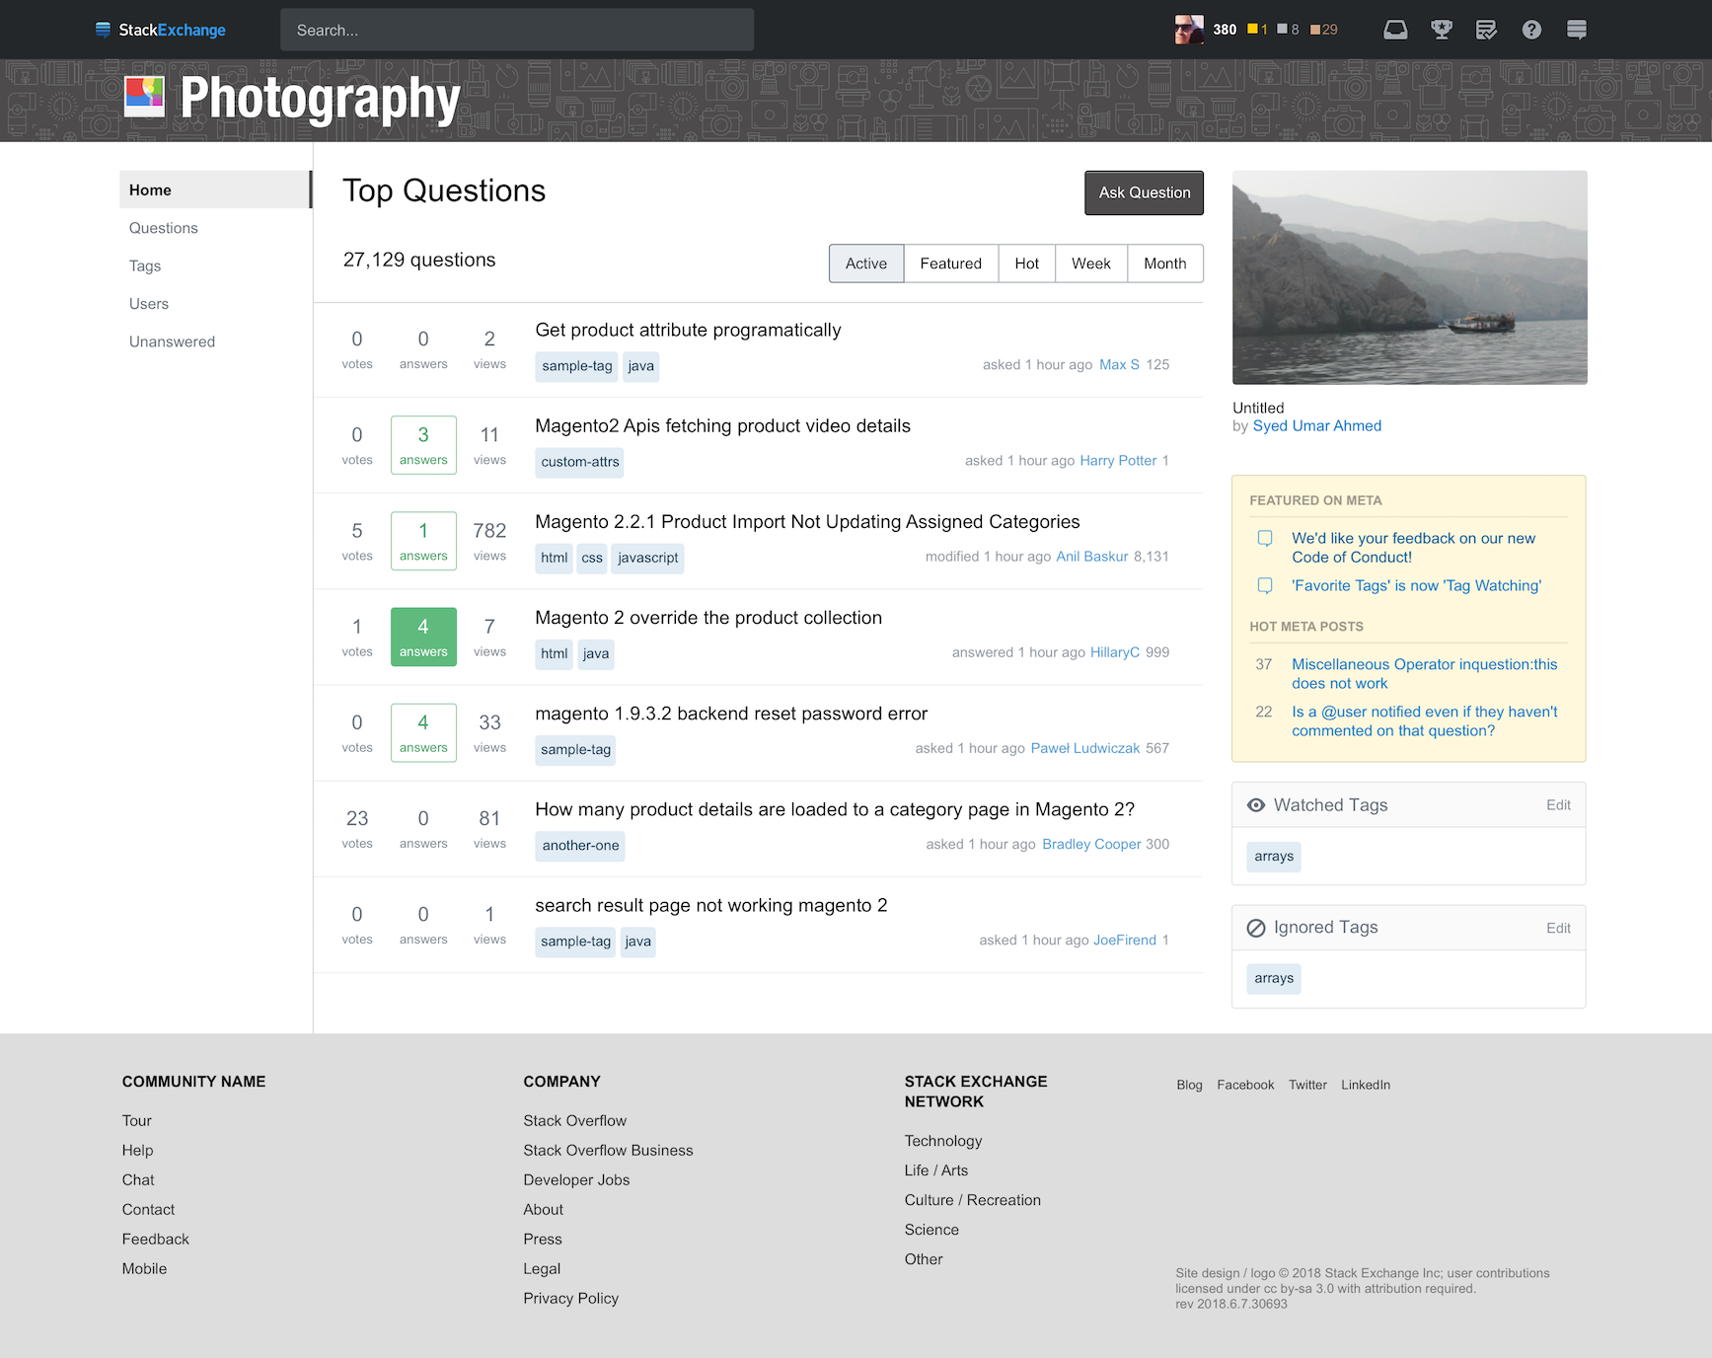Click the Photography site logo icon
1712x1358 pixels.
[144, 97]
